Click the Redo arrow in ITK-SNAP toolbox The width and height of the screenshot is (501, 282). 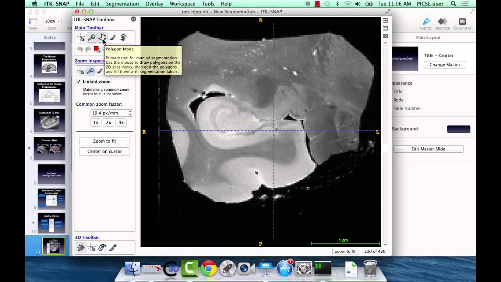point(88,49)
